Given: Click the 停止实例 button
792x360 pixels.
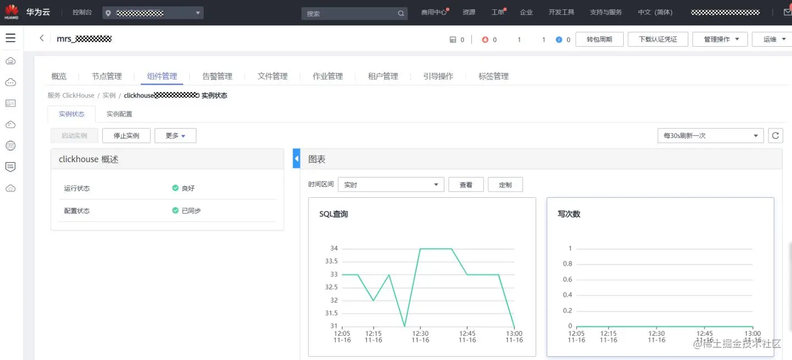Looking at the screenshot, I should pos(127,135).
